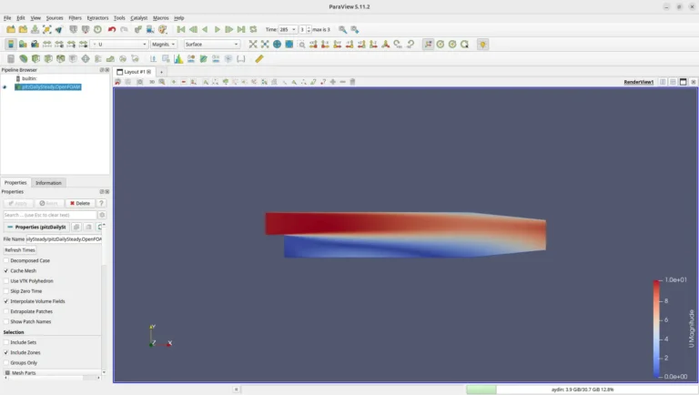Enable Skip Zero Time checkbox

(6, 291)
